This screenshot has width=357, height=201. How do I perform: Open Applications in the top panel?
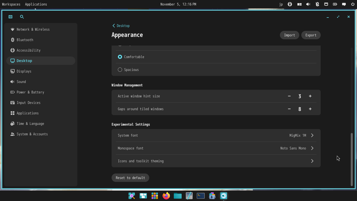click(36, 4)
